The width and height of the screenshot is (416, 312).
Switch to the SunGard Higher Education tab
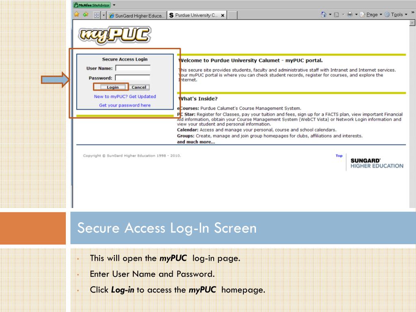[x=137, y=15]
